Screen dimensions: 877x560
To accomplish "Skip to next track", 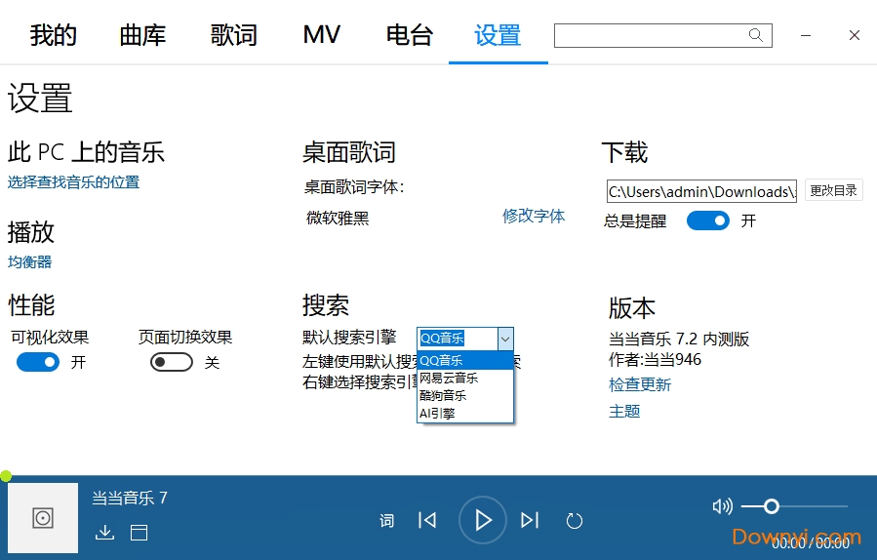I will tap(530, 520).
